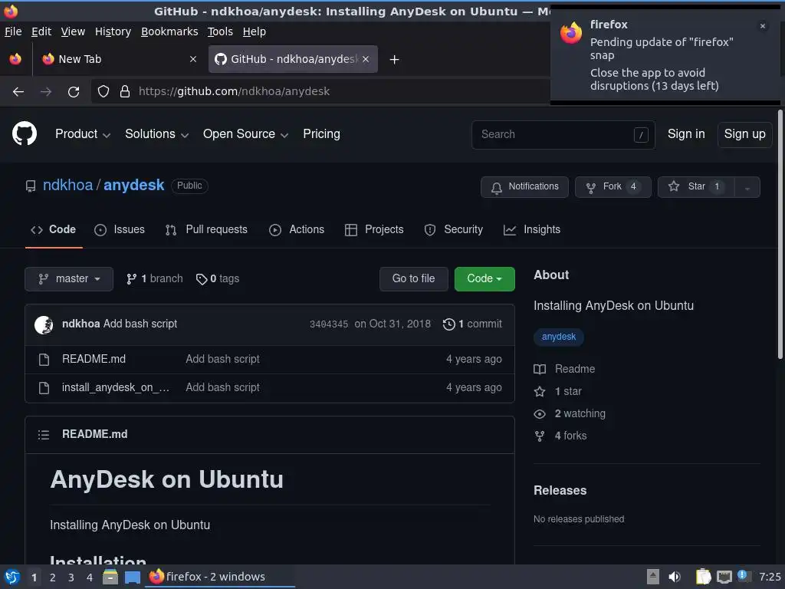
Task: Open the shield tracking protection icon
Action: (x=103, y=91)
